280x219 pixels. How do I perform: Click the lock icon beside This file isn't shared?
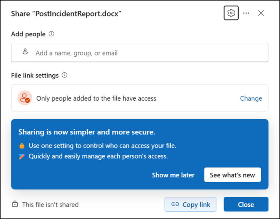15,204
